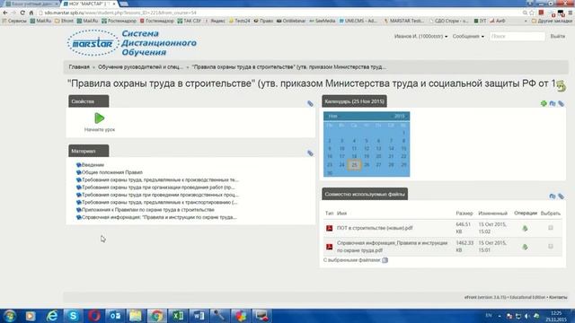This screenshot has height=323, width=575.
Task: Open the Введение lesson unit
Action: 93,165
